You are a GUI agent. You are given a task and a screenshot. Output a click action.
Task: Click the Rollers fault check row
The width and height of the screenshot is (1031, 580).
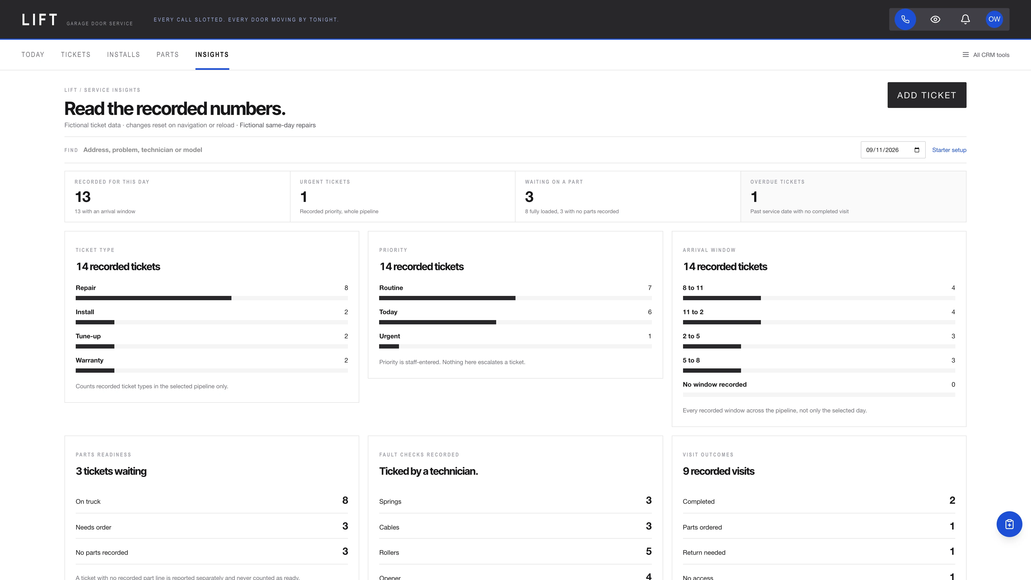click(515, 552)
